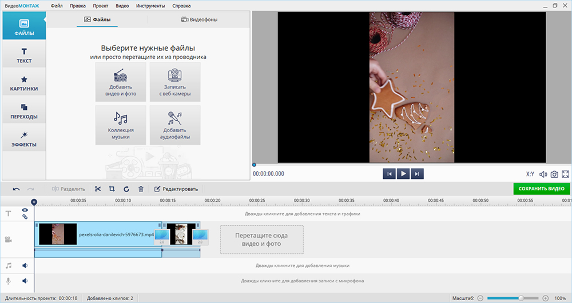
Task: Switch to the Файлы tab
Action: (97, 19)
